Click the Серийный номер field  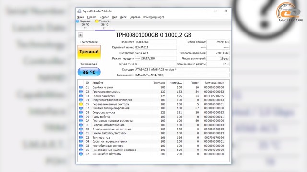click(x=156, y=47)
